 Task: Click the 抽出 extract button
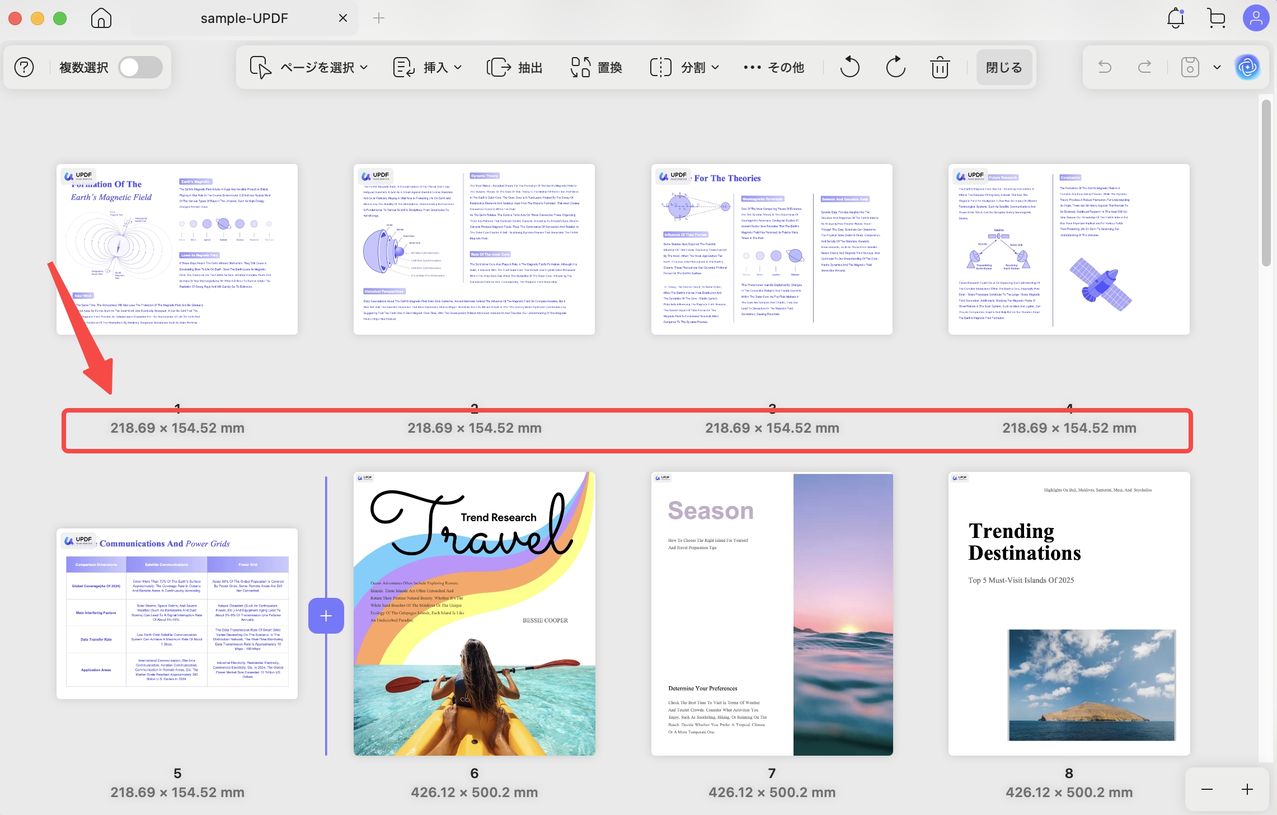515,68
